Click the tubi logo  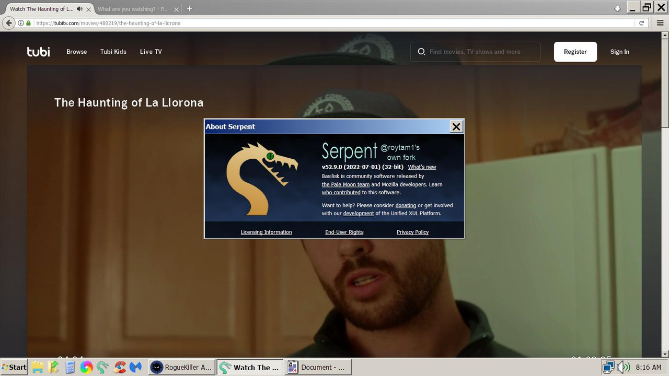[39, 52]
